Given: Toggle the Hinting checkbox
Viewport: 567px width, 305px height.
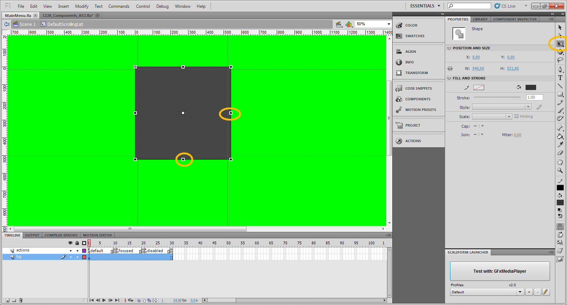Looking at the screenshot, I should pyautogui.click(x=516, y=116).
